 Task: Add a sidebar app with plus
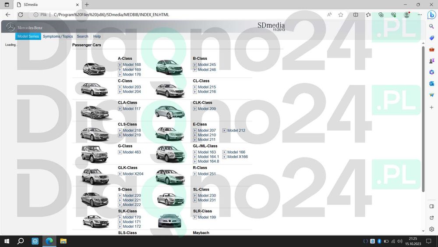[x=431, y=107]
